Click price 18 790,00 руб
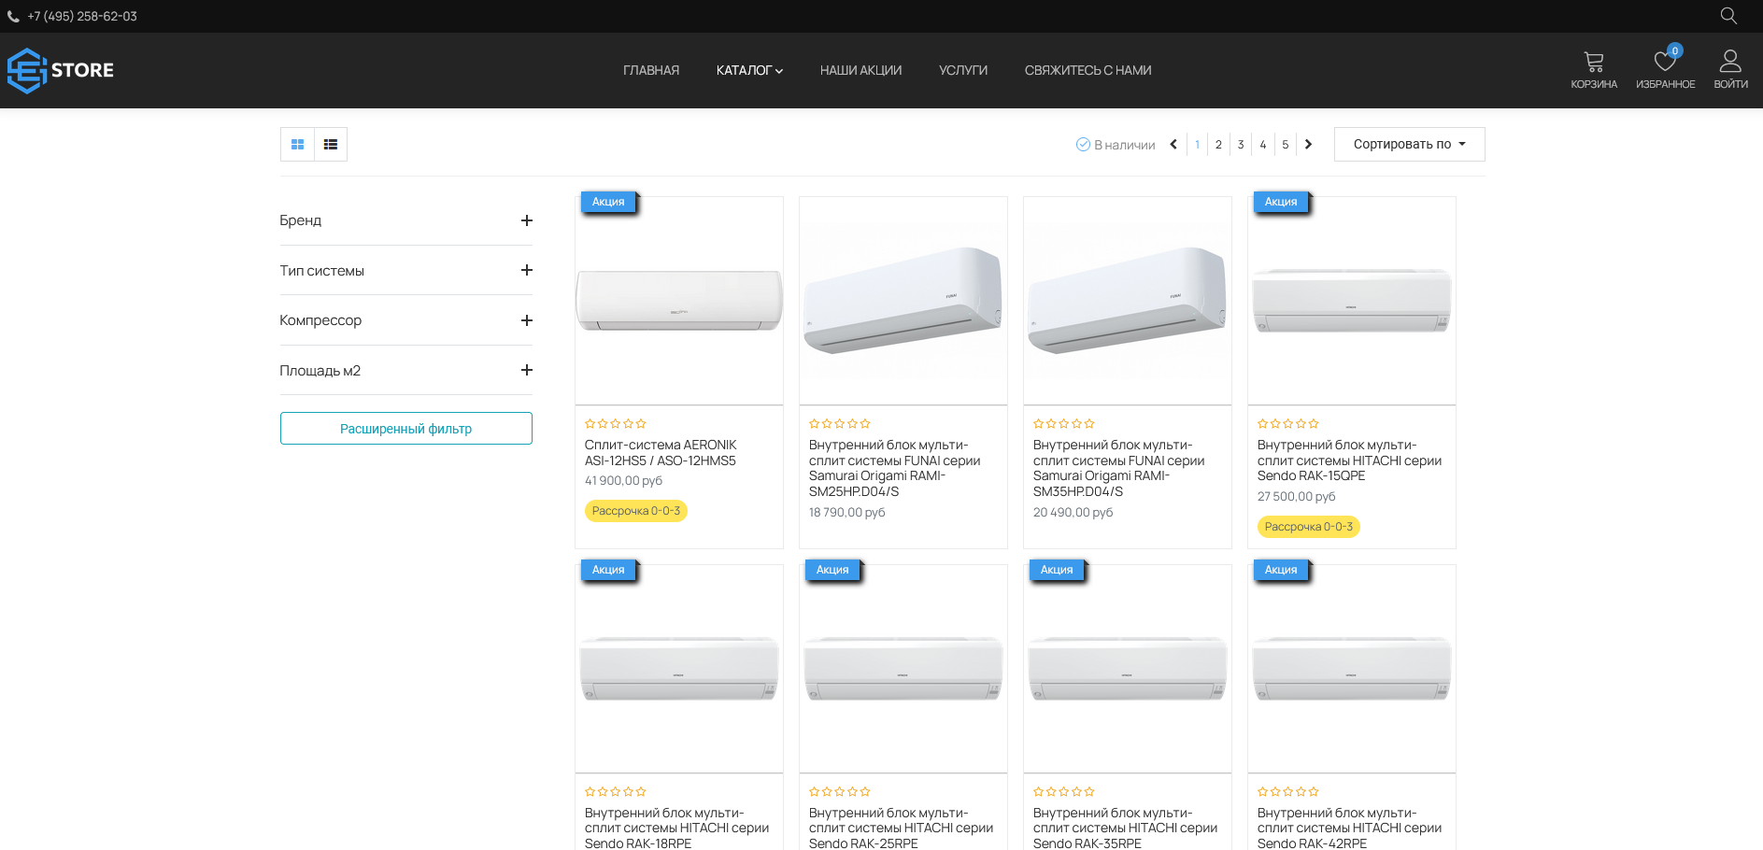The width and height of the screenshot is (1763, 850). (x=847, y=513)
